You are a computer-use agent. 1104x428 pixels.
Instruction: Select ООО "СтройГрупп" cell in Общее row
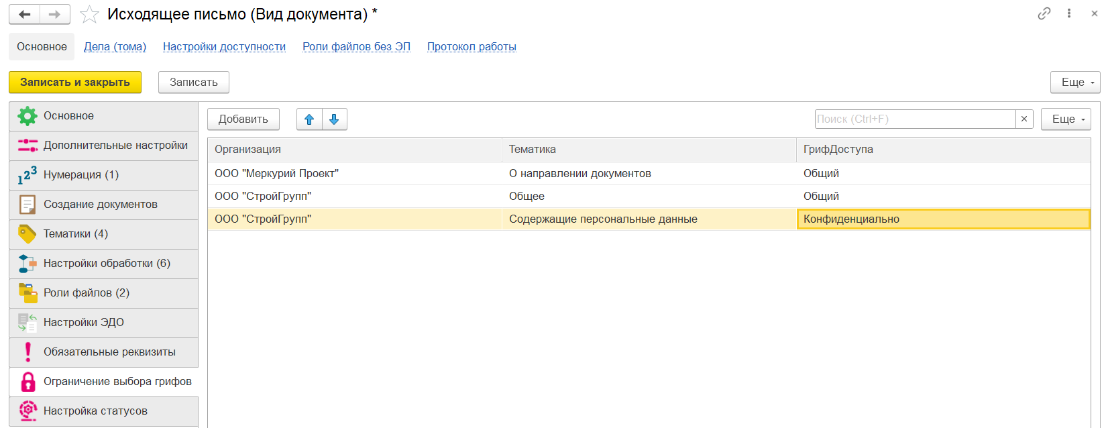[x=354, y=197]
